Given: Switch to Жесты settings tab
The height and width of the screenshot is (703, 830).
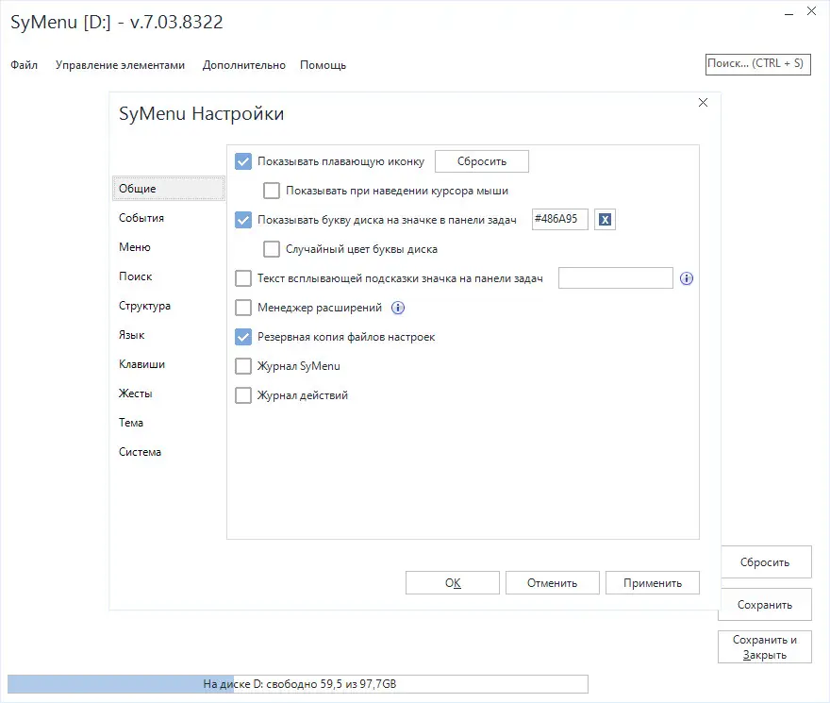Looking at the screenshot, I should (135, 393).
